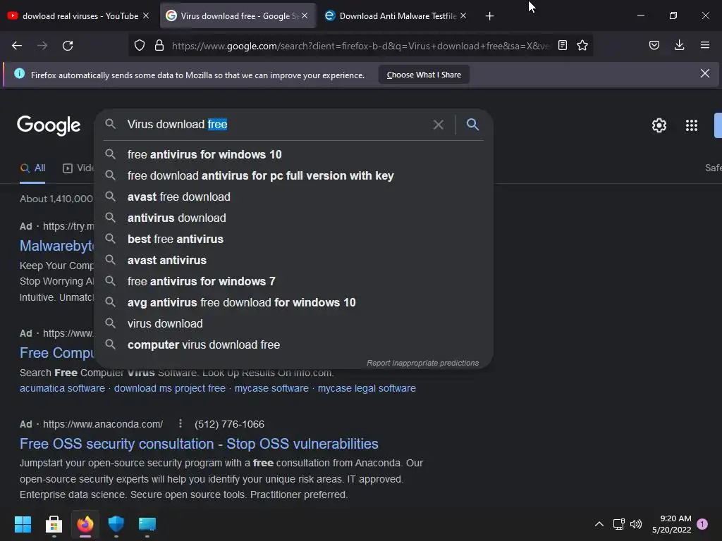Close the Virus download free Google tab
Image resolution: width=722 pixels, height=541 pixels.
click(x=305, y=15)
